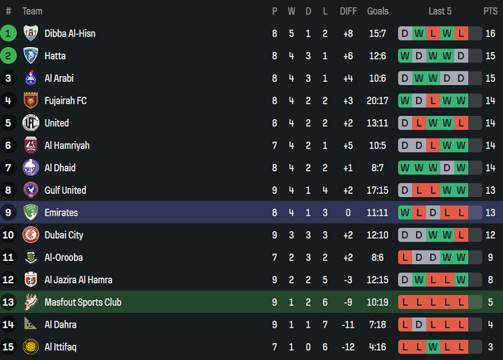The image size is (503, 360).
Task: Click the Last 5 column header
Action: 440,11
